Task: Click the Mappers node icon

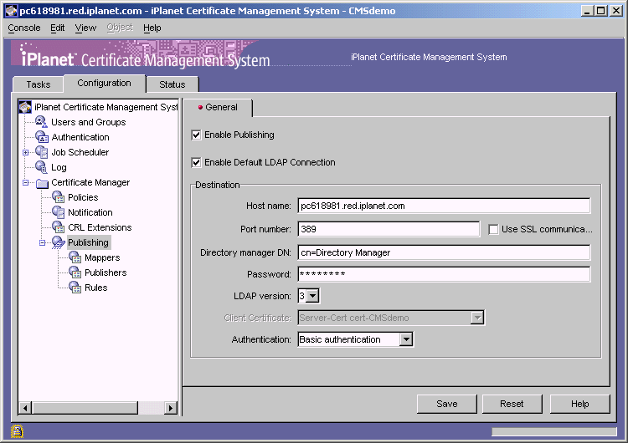Action: (75, 257)
